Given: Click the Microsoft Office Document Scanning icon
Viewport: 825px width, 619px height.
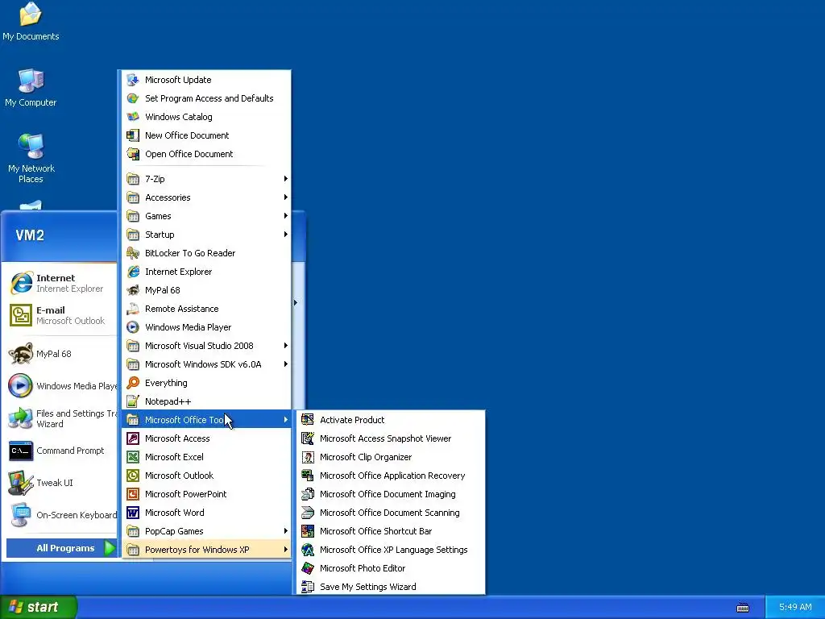Looking at the screenshot, I should click(308, 513).
